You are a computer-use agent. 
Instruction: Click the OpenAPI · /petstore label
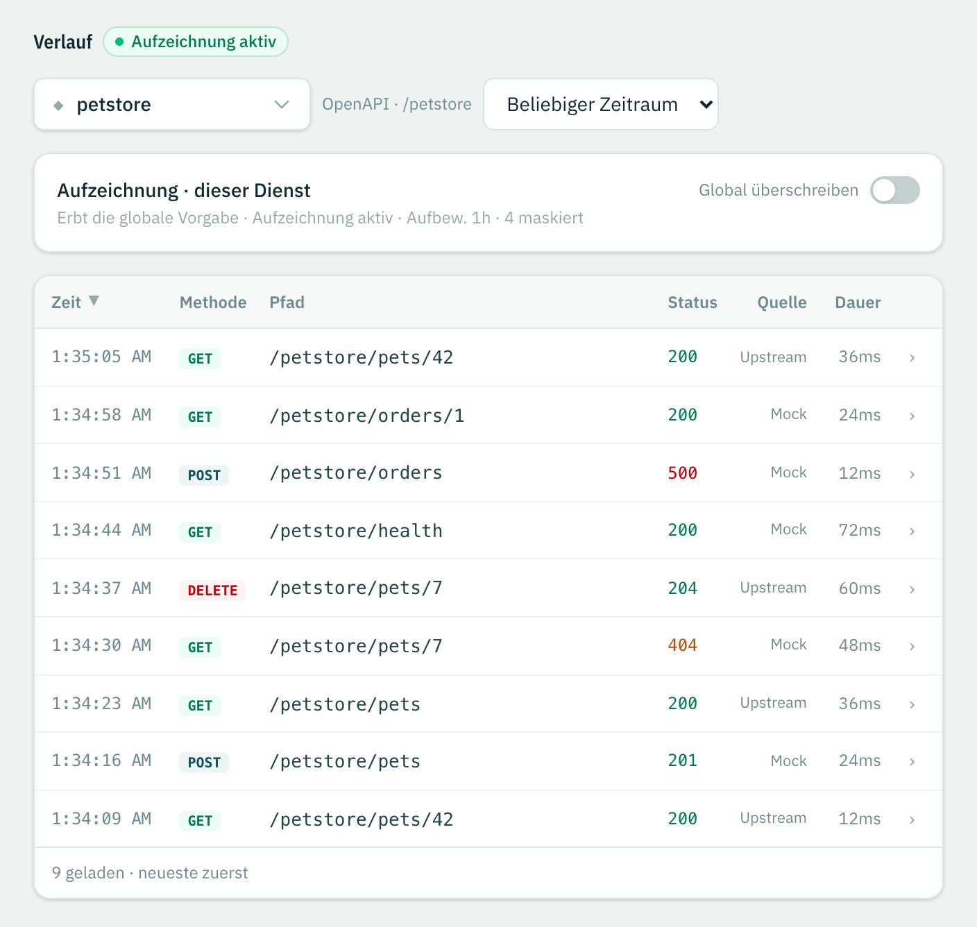397,104
